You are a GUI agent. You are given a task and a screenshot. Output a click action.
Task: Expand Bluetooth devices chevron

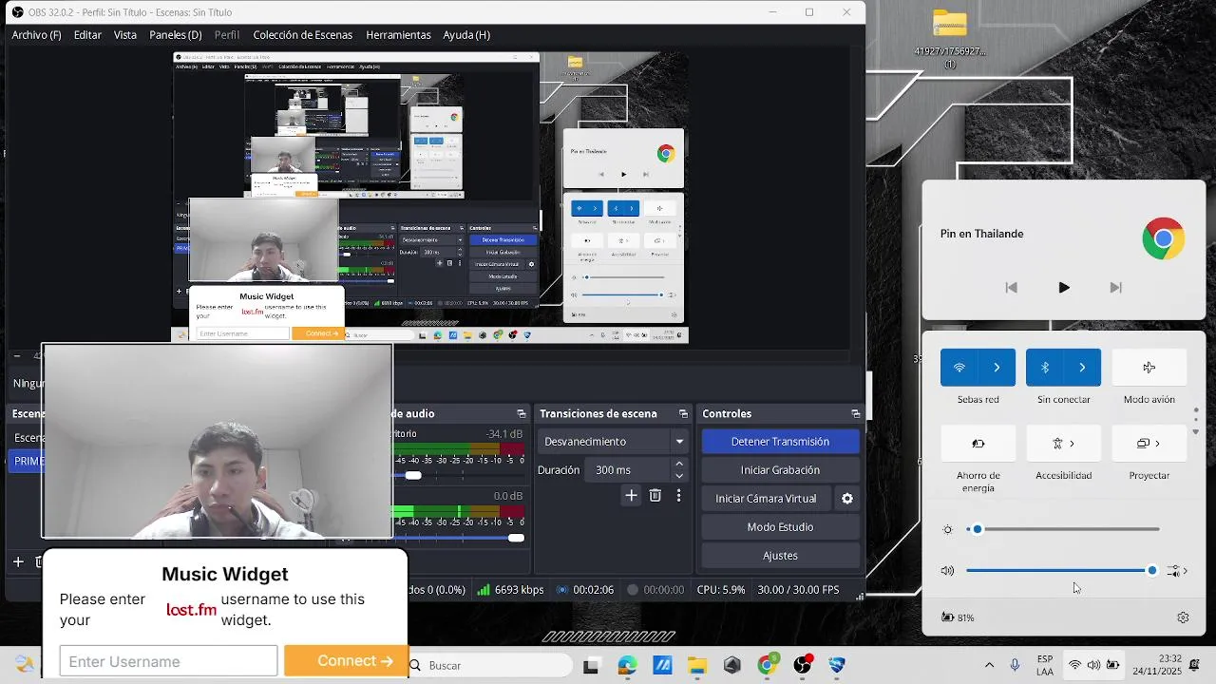[x=1082, y=368]
